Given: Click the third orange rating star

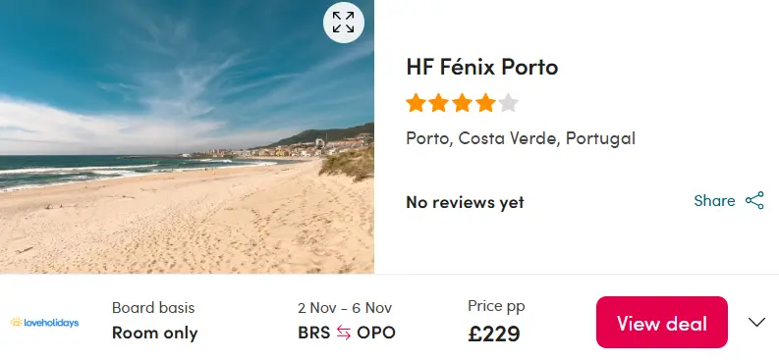Looking at the screenshot, I should pos(462,103).
